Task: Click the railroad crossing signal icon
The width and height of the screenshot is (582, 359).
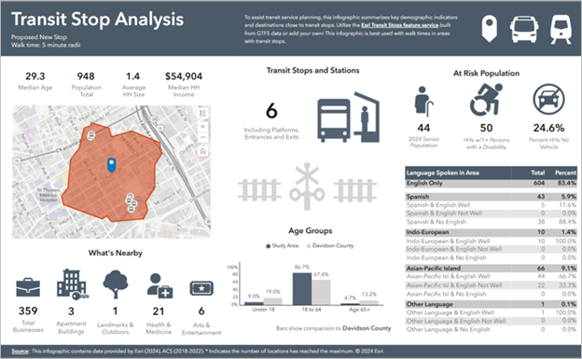Action: pyautogui.click(x=307, y=186)
